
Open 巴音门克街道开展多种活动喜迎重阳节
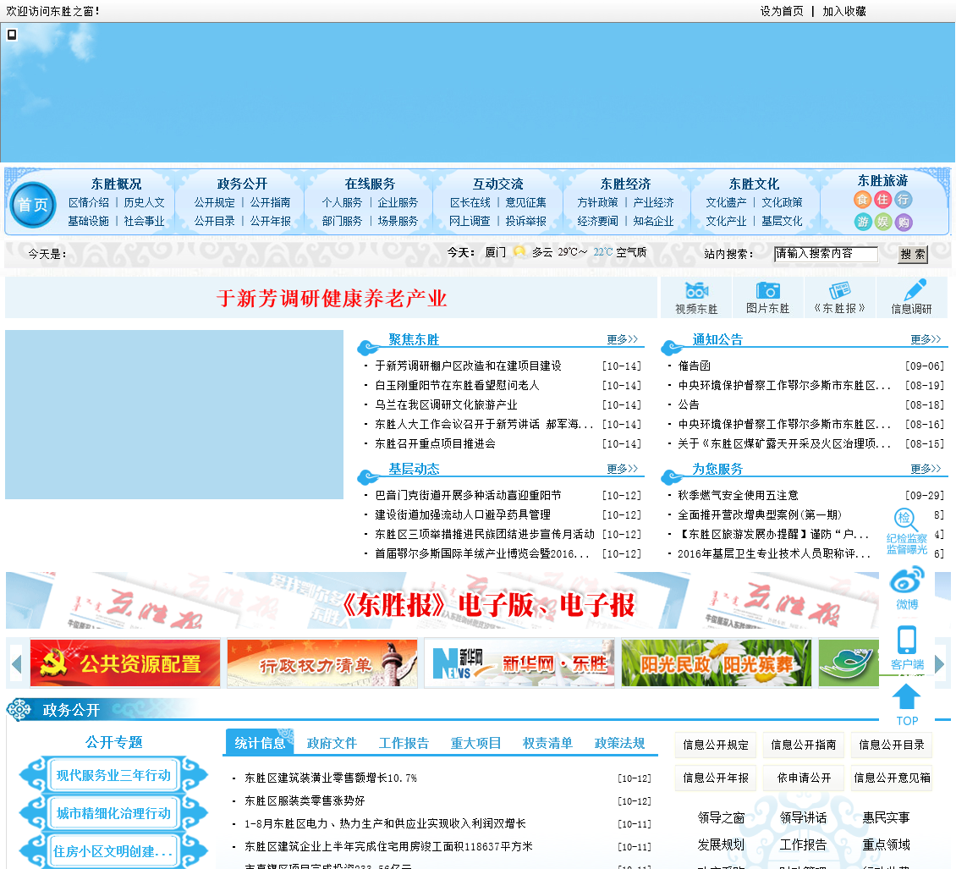click(x=468, y=495)
